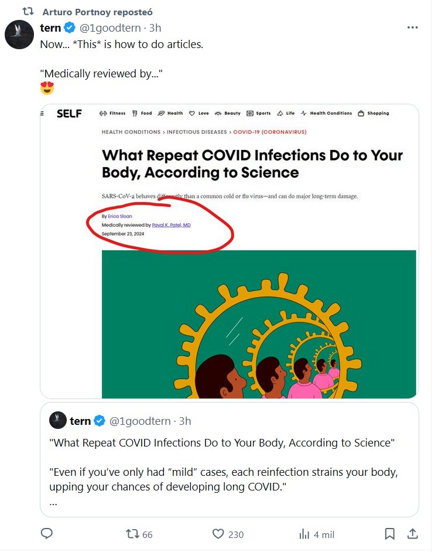Viewport: 438px width, 552px height.
Task: Open the @1goodtern handle link
Action: (110, 28)
